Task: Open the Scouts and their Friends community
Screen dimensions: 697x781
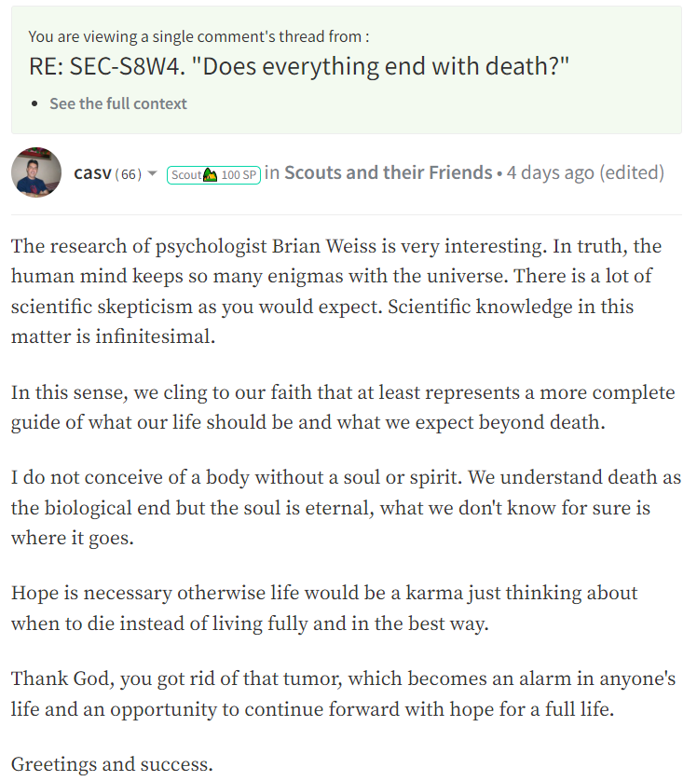Action: click(389, 172)
